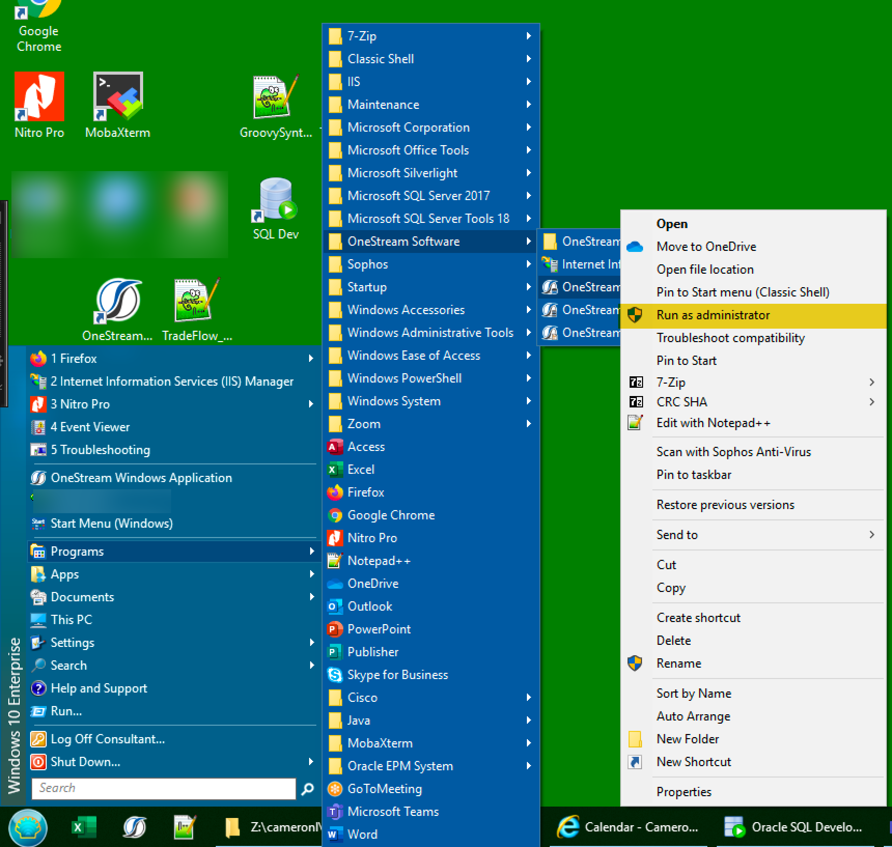The image size is (892, 847).
Task: Choose Run as administrator
Action: [x=754, y=315]
